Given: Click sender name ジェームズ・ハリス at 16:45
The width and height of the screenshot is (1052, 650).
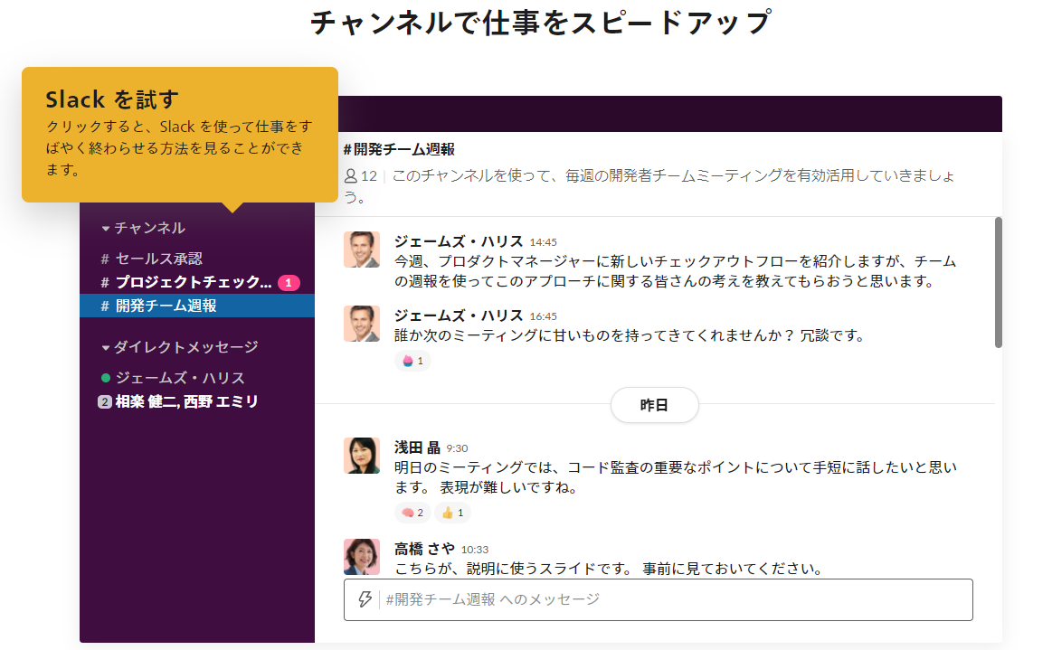Looking at the screenshot, I should [x=459, y=316].
